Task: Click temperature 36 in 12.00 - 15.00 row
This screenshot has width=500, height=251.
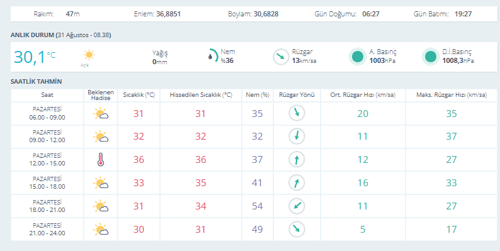Action: (x=139, y=160)
